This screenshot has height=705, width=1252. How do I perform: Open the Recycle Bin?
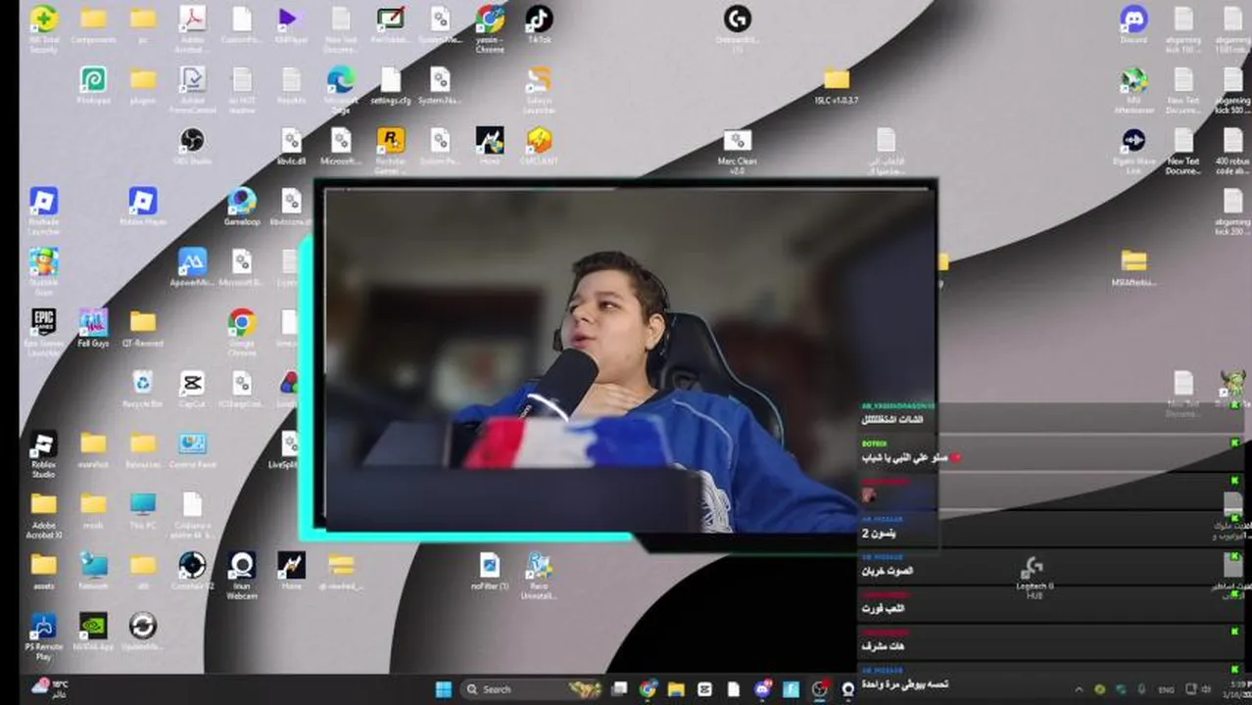click(143, 390)
